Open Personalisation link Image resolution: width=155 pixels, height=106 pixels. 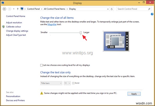(13, 96)
